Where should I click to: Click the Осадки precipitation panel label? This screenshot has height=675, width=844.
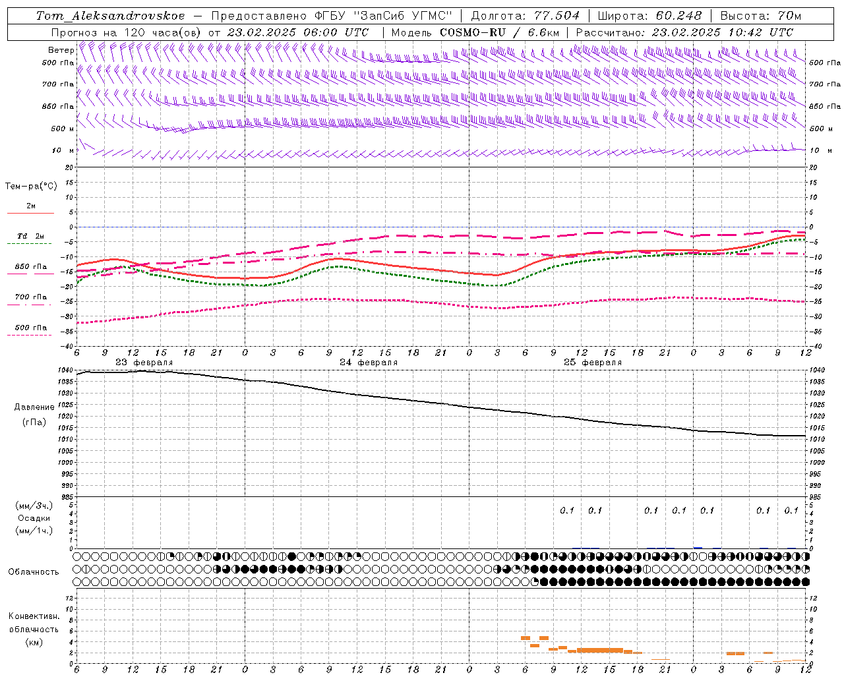click(34, 518)
